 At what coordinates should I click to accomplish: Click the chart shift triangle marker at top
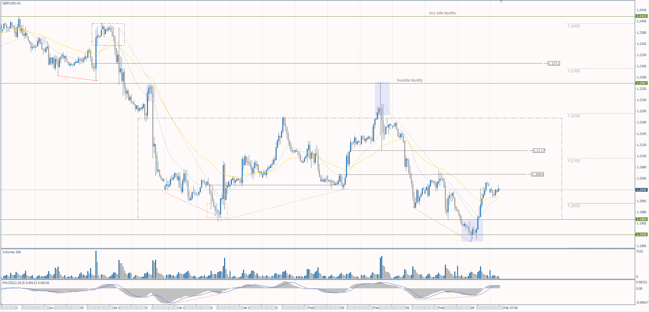(x=501, y=1)
